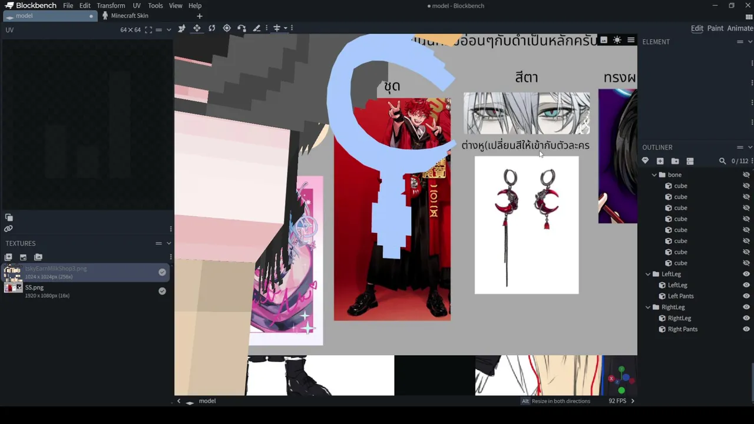Click the Outliner add mesh icon

tap(645, 161)
